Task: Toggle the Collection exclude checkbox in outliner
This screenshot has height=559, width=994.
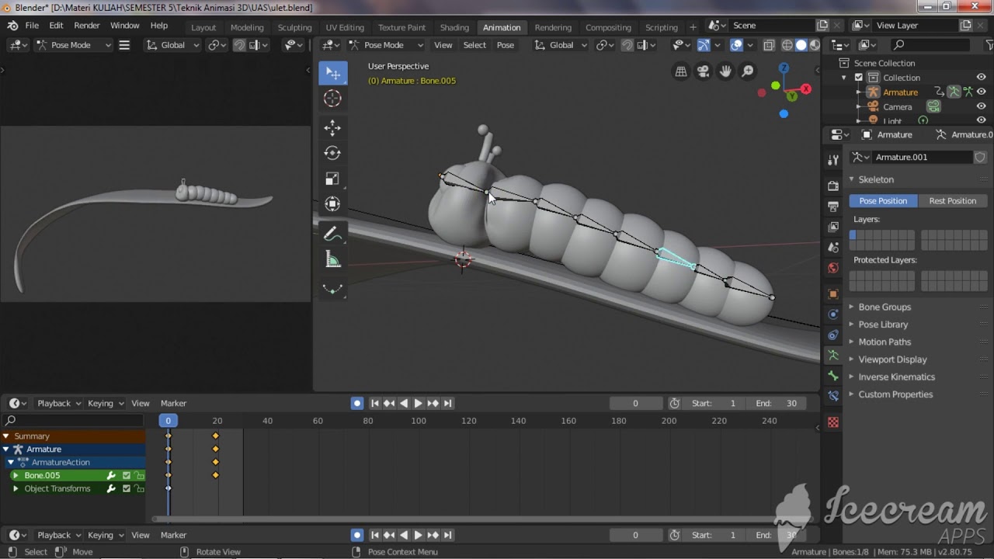Action: 858,78
